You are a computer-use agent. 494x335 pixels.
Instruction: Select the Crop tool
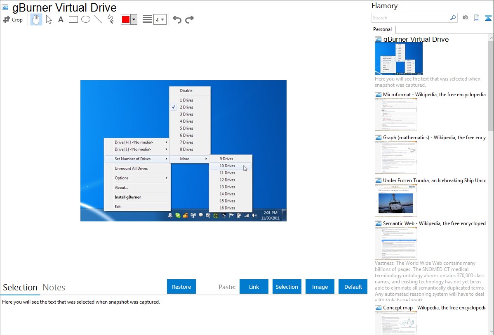[x=13, y=19]
